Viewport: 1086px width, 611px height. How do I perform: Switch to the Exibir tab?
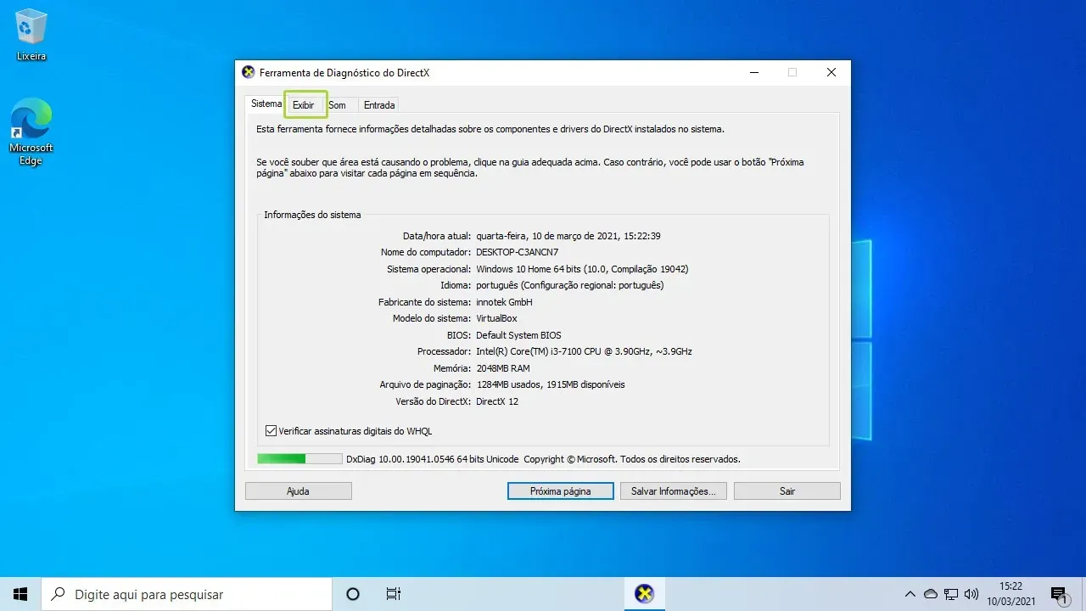click(304, 105)
